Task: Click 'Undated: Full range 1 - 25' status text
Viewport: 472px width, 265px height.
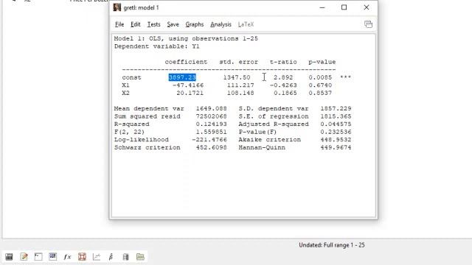Action: tap(332, 245)
